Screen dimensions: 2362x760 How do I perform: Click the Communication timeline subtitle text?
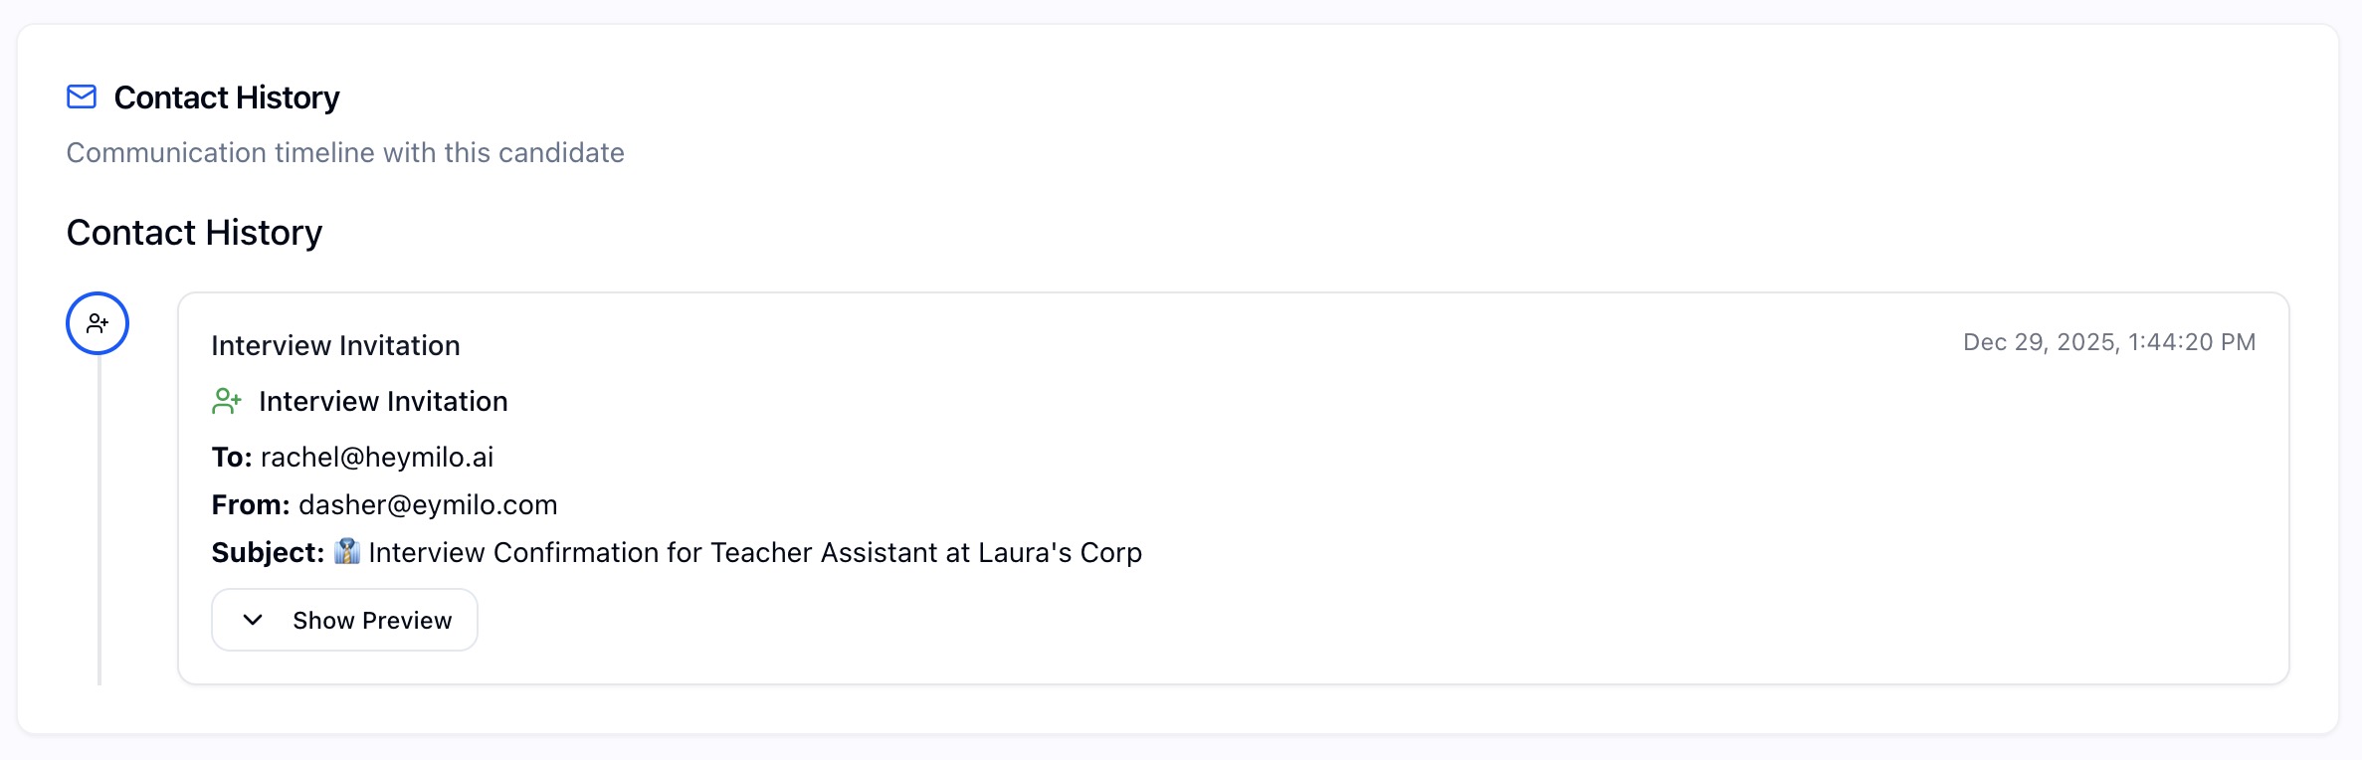click(345, 152)
